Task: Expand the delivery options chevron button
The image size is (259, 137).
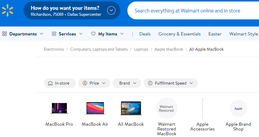Action: tap(111, 10)
